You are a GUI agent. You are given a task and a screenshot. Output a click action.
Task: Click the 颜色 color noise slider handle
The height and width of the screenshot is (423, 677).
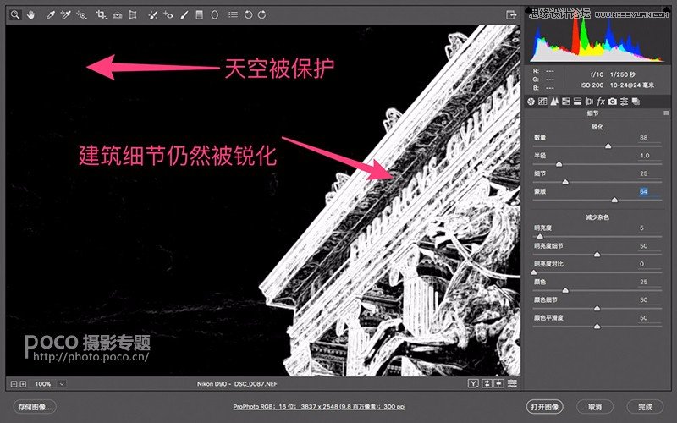pos(565,290)
